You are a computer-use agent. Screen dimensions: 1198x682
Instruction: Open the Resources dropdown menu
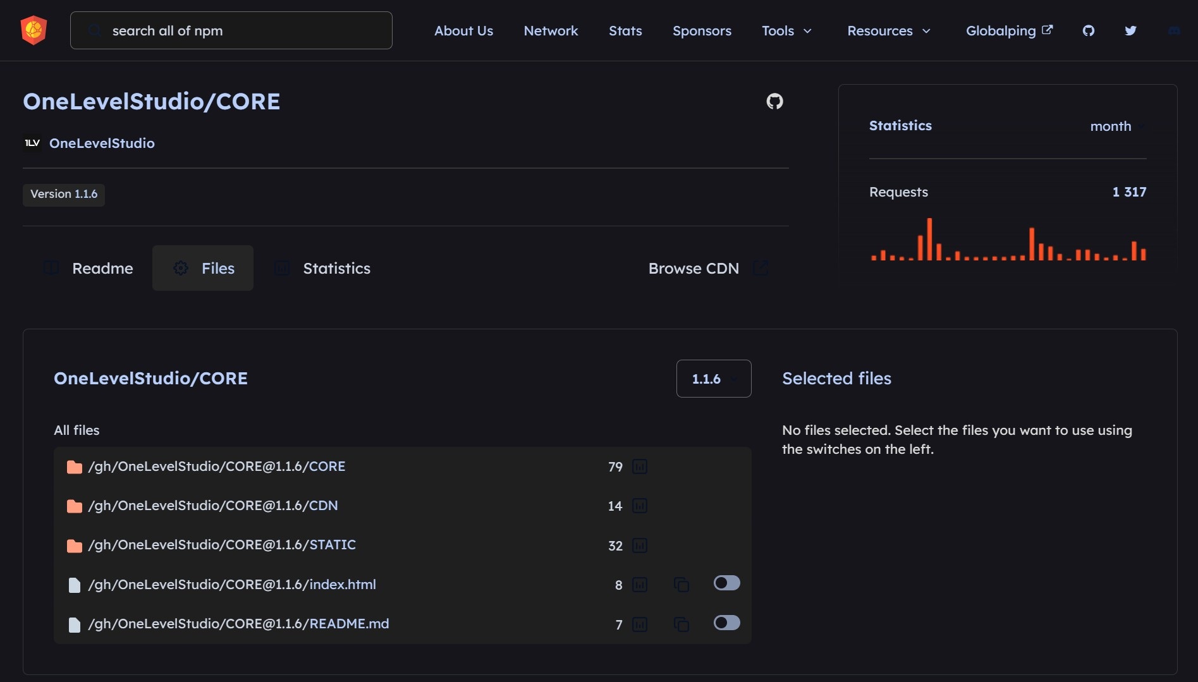click(x=888, y=30)
